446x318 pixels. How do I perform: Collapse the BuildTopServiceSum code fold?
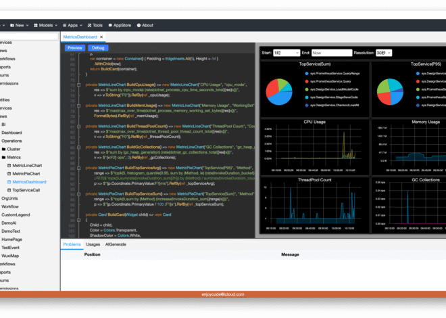click(x=79, y=194)
